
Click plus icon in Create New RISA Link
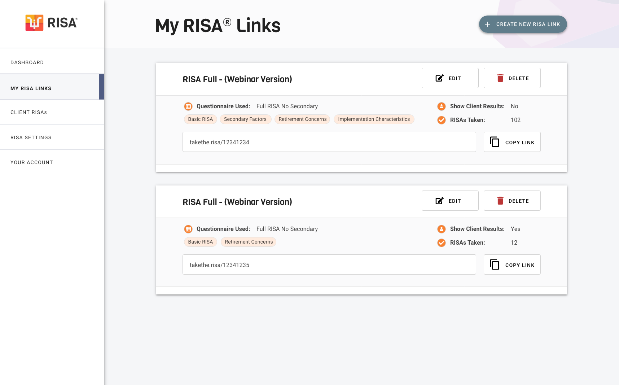pyautogui.click(x=488, y=24)
